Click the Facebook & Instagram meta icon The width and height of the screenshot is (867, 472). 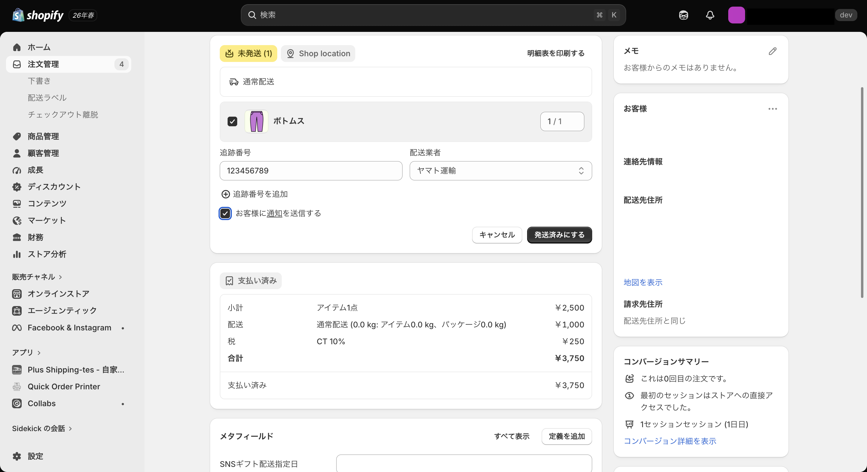click(x=17, y=328)
